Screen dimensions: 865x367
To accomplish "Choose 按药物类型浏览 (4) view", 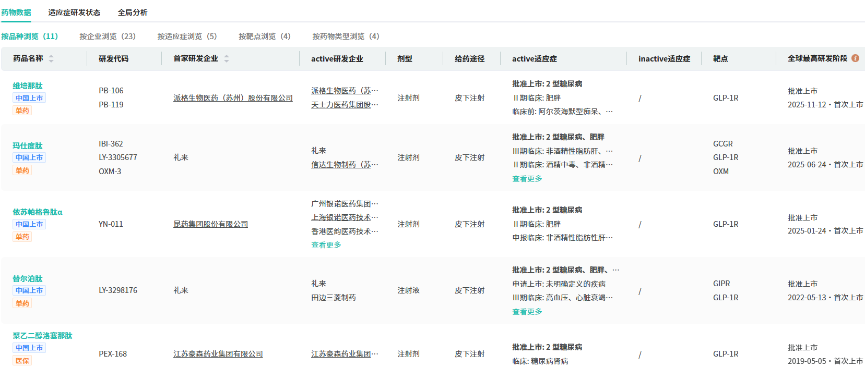I will pos(346,36).
